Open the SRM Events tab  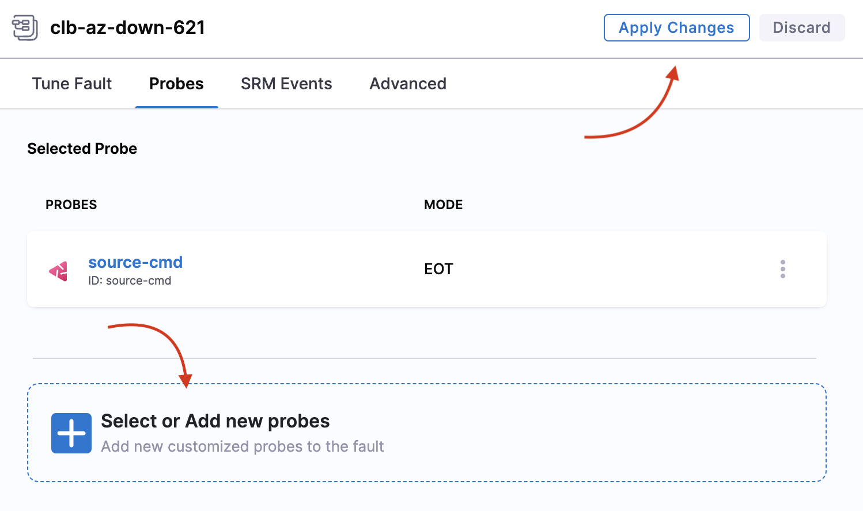click(286, 84)
